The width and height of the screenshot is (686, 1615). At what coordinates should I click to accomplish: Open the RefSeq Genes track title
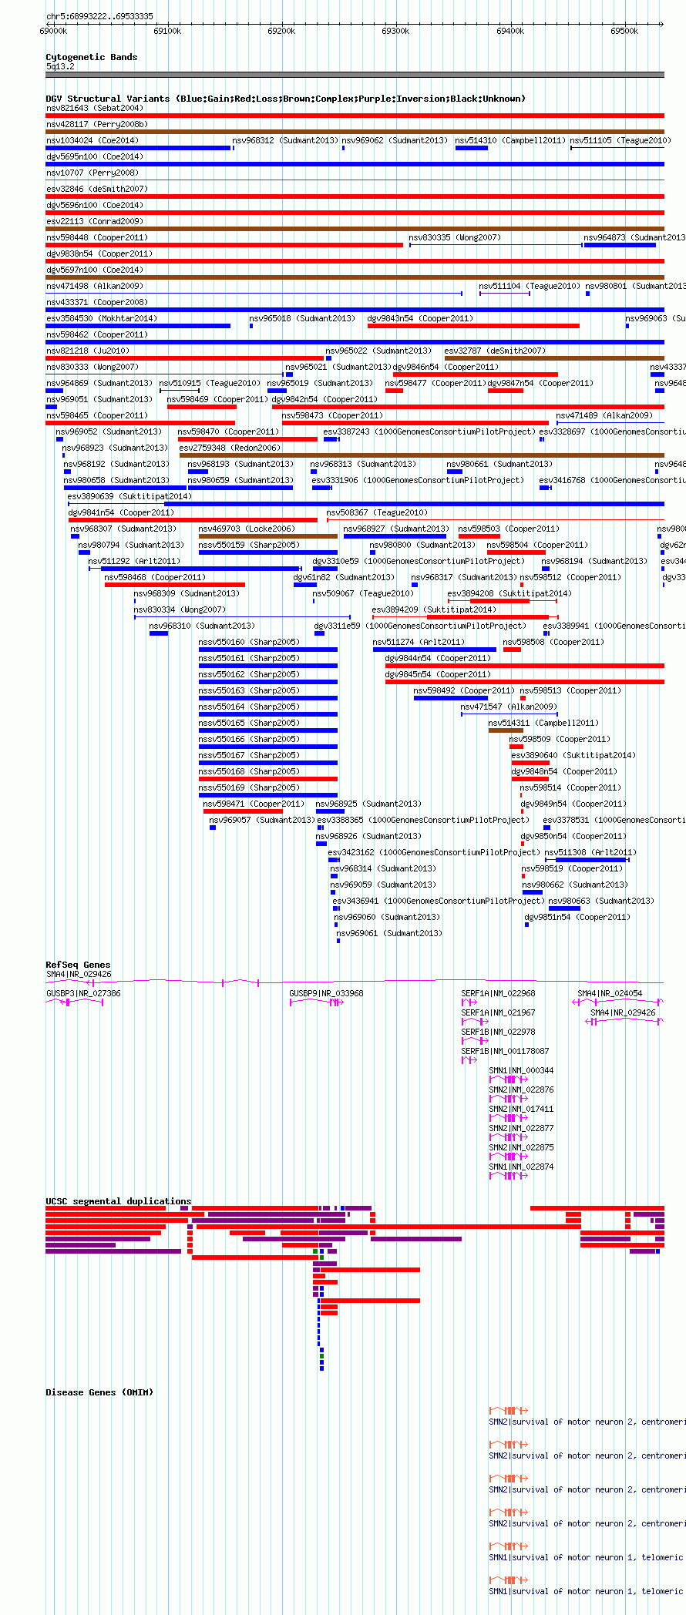click(78, 965)
